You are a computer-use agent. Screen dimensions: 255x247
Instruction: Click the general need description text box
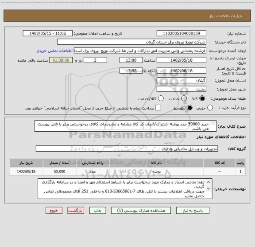[x=125, y=126]
